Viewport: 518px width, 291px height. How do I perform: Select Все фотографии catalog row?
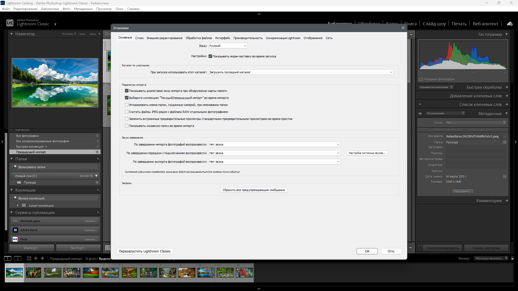pos(55,136)
